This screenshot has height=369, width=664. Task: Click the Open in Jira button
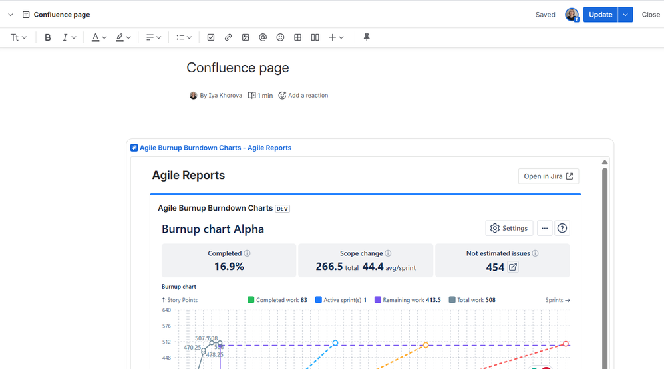coord(548,176)
